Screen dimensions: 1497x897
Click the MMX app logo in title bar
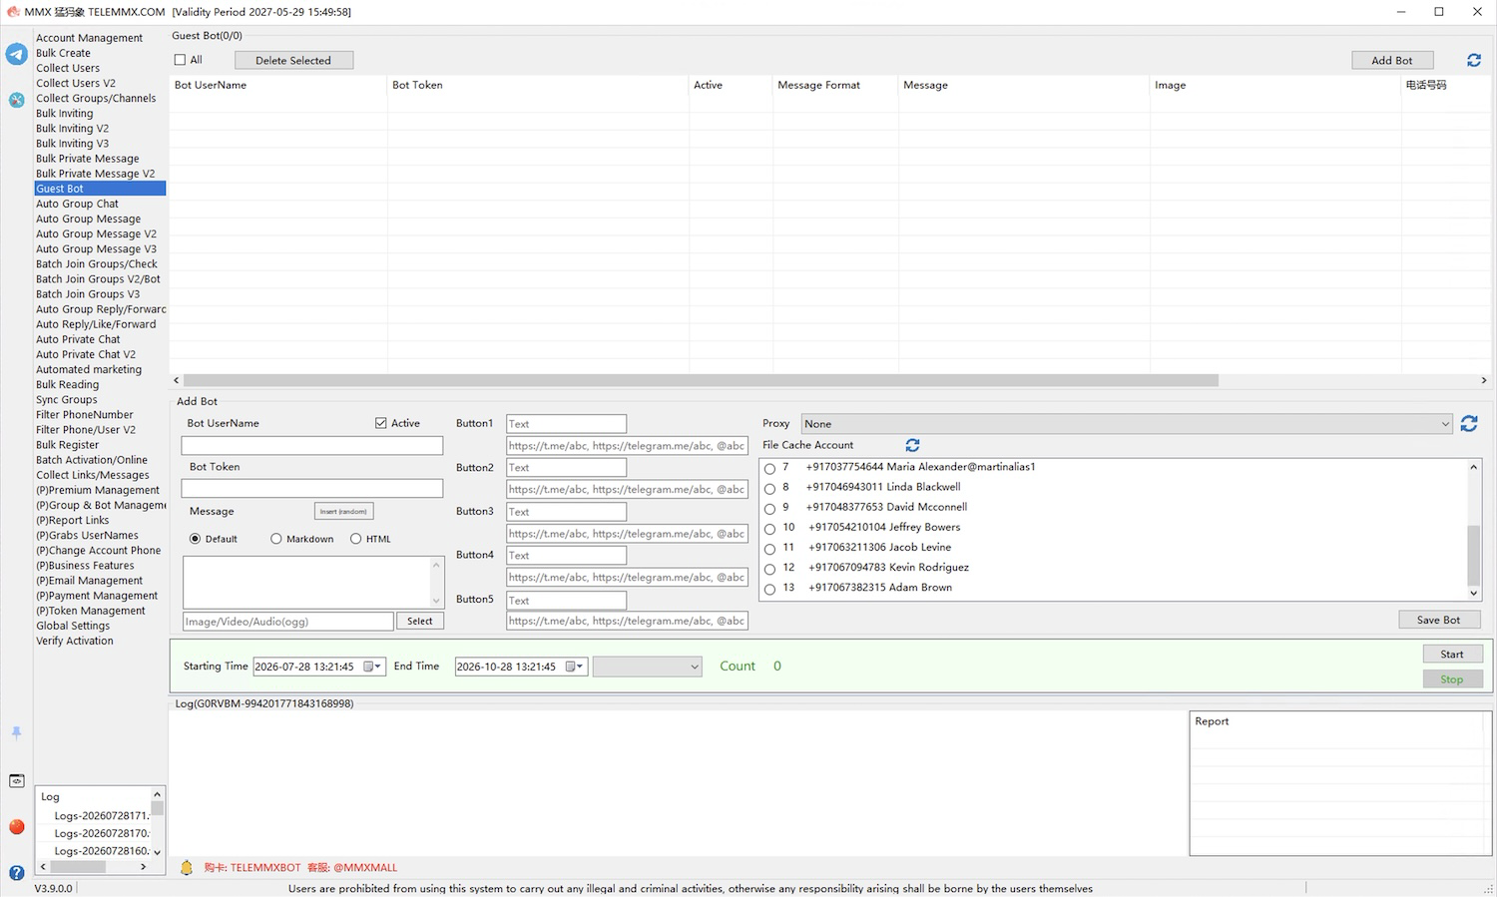[x=13, y=12]
